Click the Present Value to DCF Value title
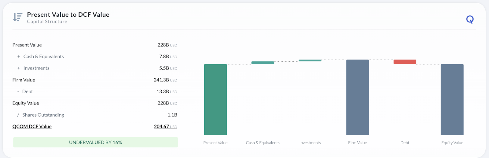This screenshot has height=158, width=489. pos(68,15)
